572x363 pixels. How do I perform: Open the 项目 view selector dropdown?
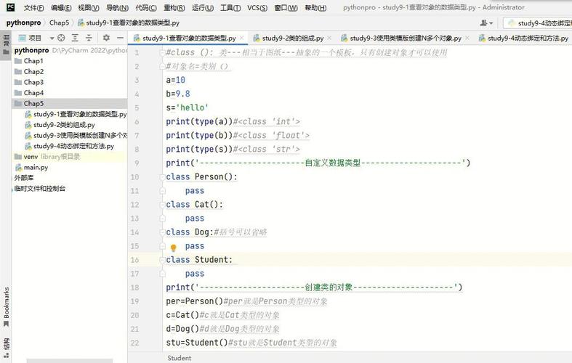(x=36, y=38)
